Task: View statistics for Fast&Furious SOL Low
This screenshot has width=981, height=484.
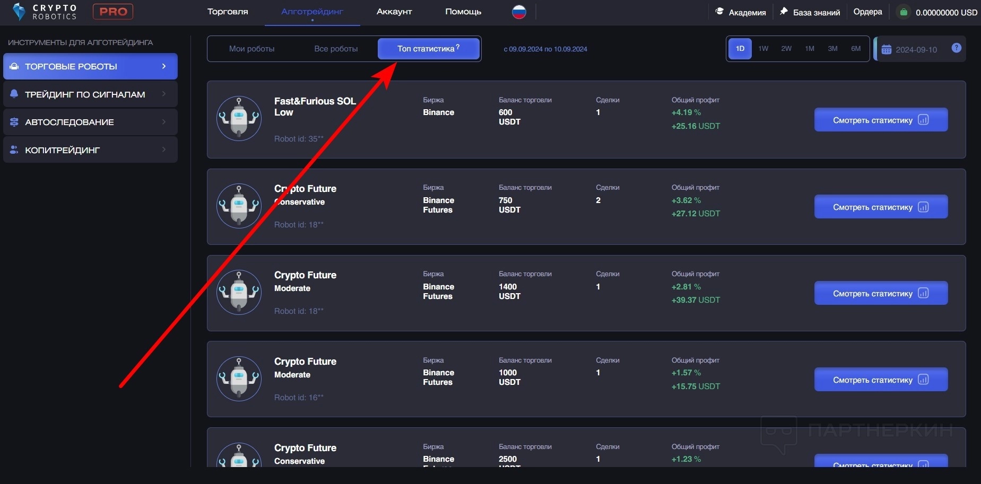Action: tap(880, 120)
